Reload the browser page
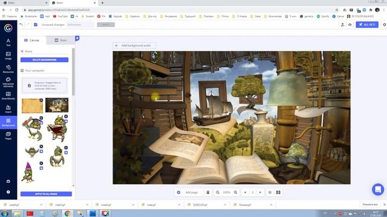 click(x=16, y=10)
